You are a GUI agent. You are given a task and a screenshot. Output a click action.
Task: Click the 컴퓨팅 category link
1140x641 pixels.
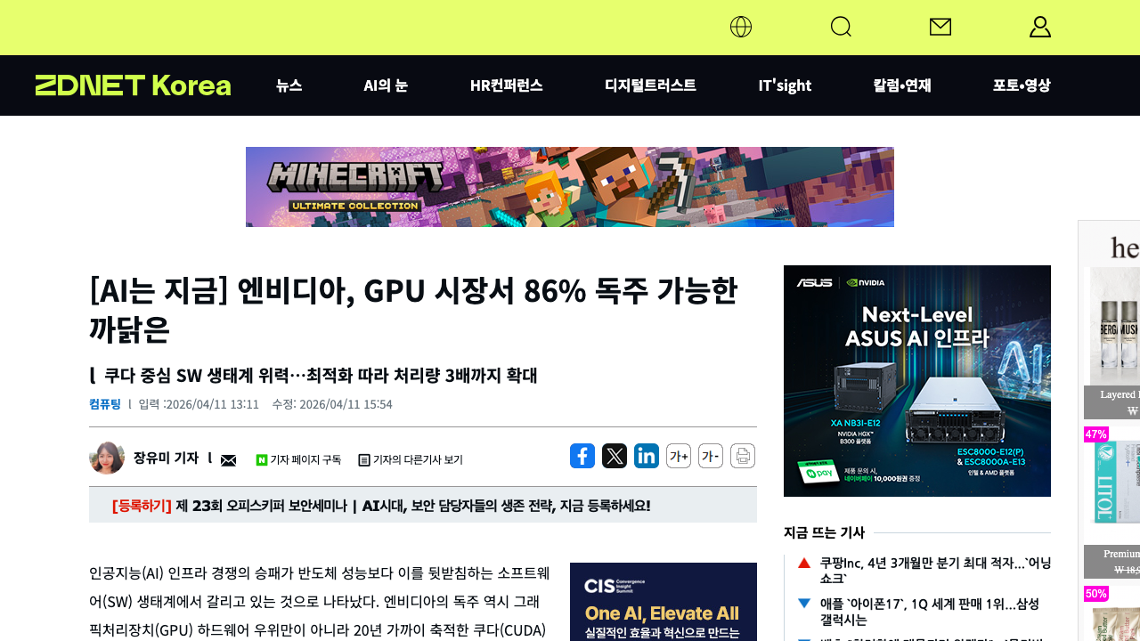tap(105, 404)
